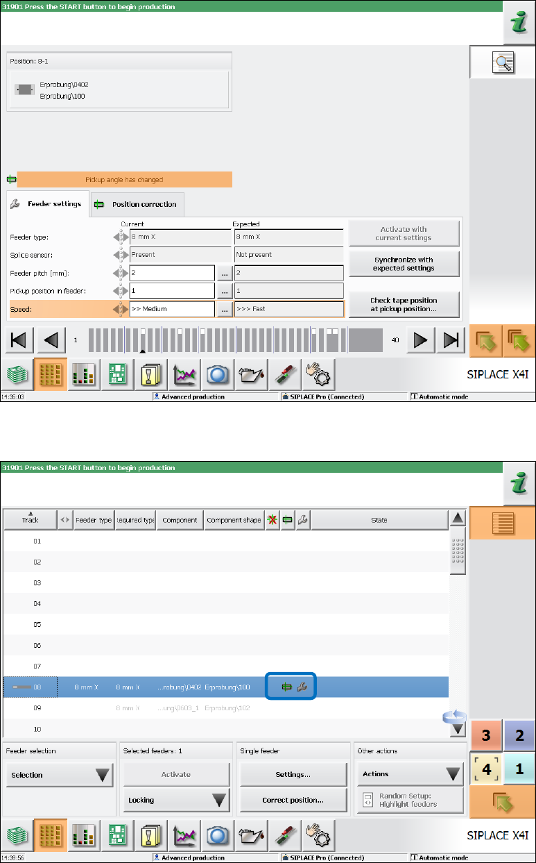
Task: Open ellipsis button for Pickup position in feeder
Action: (x=224, y=291)
